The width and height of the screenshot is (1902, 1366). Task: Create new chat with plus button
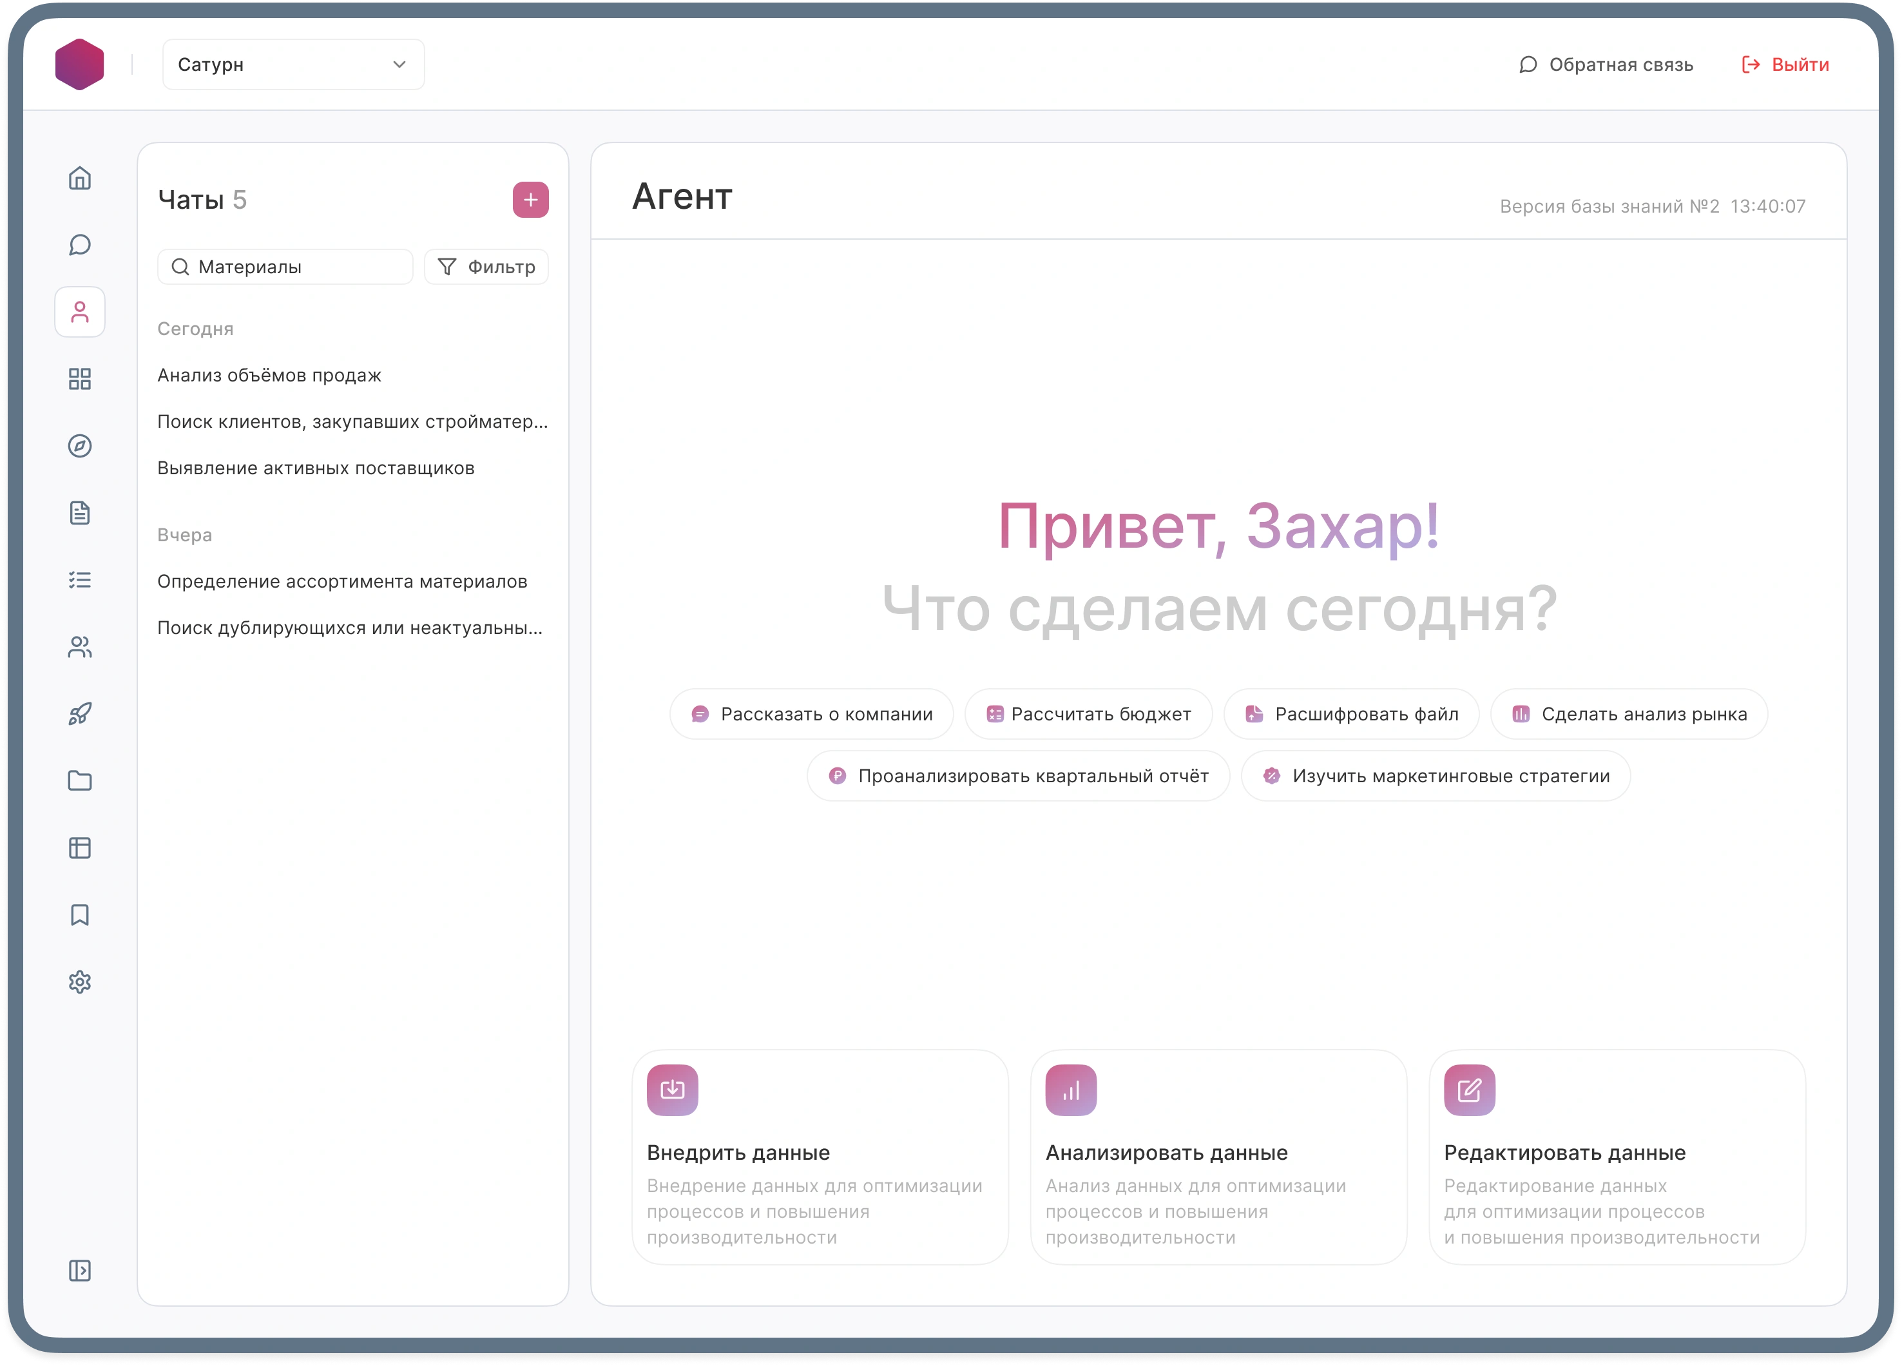pyautogui.click(x=531, y=200)
